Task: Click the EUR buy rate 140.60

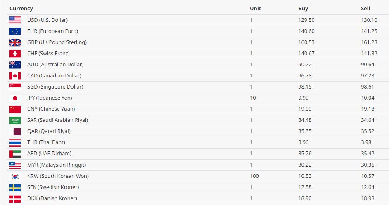Action: click(306, 31)
